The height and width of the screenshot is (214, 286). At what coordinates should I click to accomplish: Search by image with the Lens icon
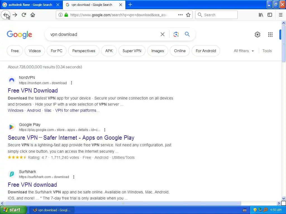[x=176, y=34]
